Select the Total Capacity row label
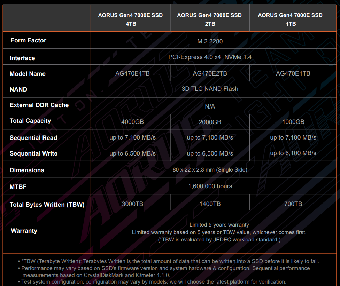The width and height of the screenshot is (340, 286). pos(30,121)
